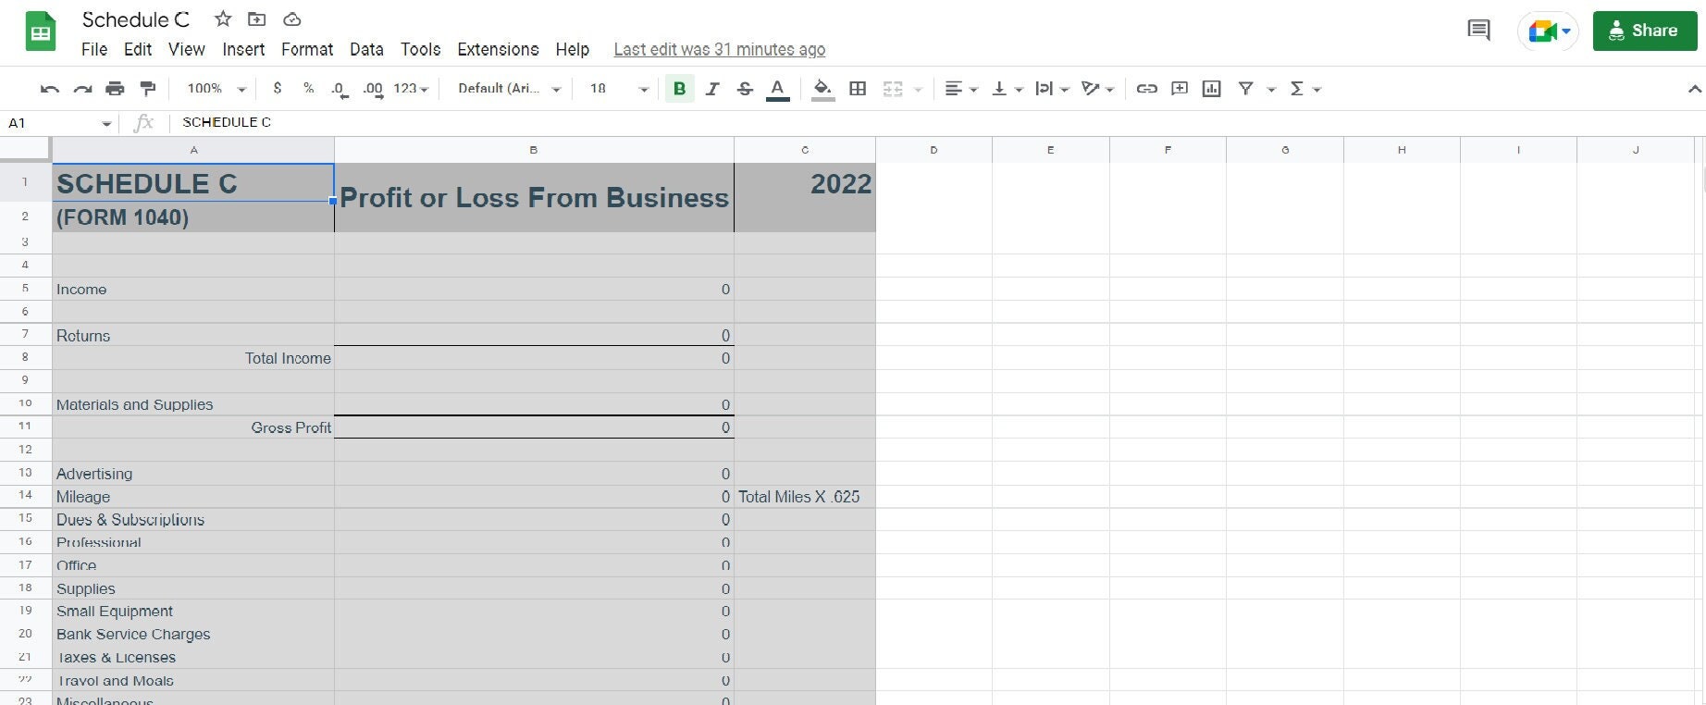Select the Paint format tool

147,89
